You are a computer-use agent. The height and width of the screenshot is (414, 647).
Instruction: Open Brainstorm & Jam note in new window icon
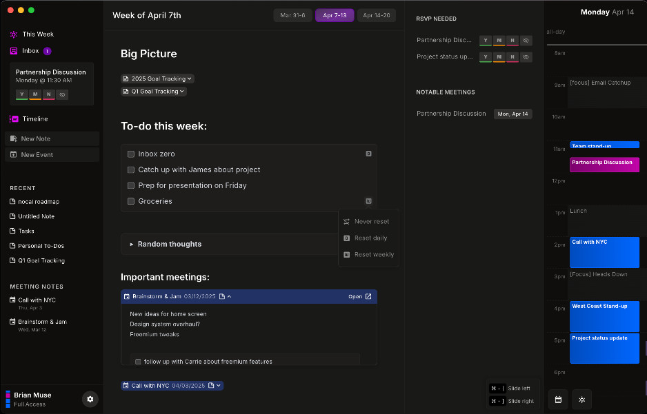368,297
